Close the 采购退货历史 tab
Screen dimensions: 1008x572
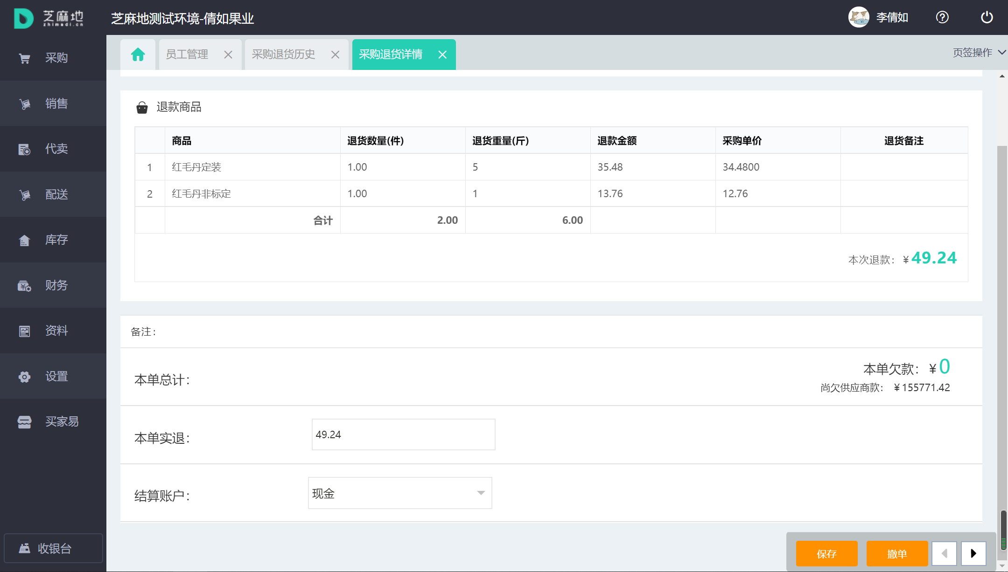point(335,55)
